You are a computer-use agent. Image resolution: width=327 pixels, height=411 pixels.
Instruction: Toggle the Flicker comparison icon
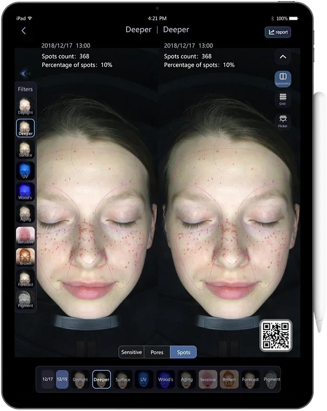(x=283, y=121)
